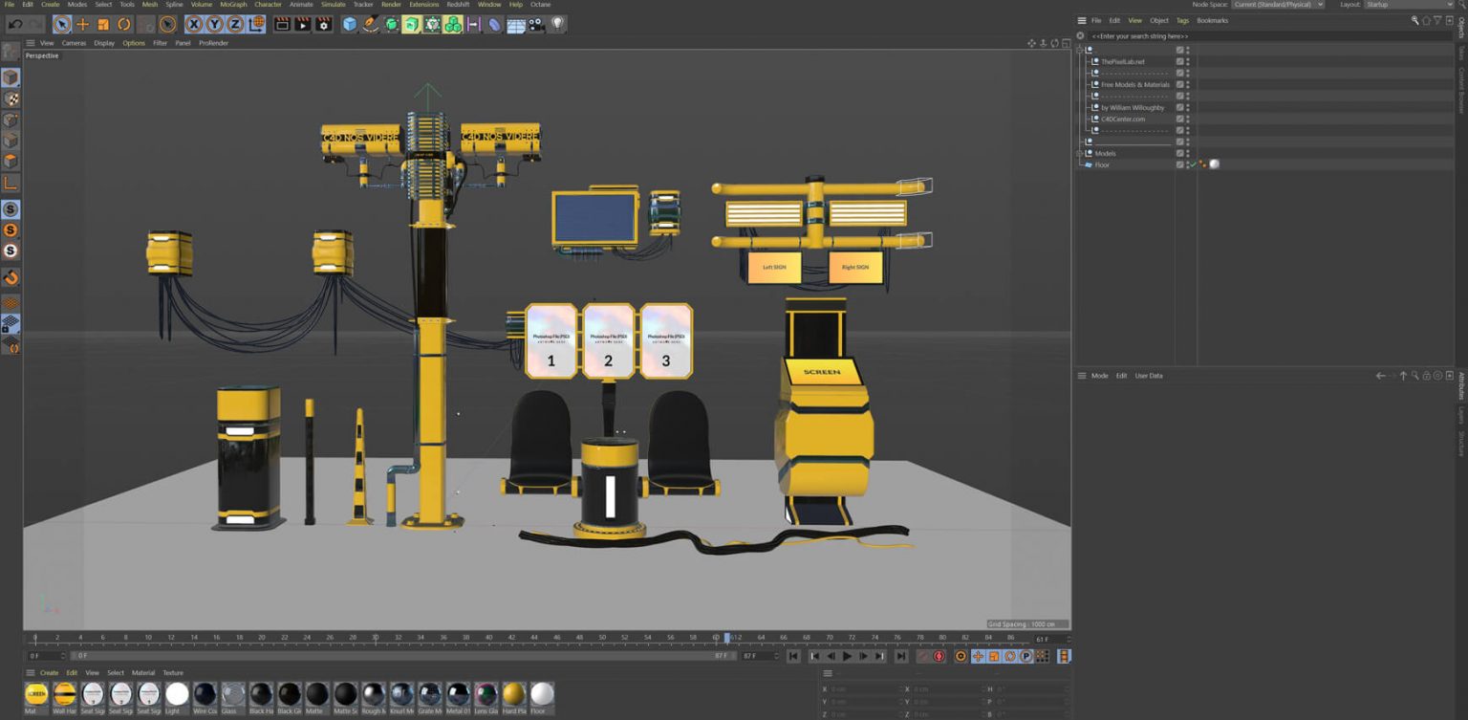Add a Cube primitive object
The width and height of the screenshot is (1468, 720).
[x=350, y=24]
